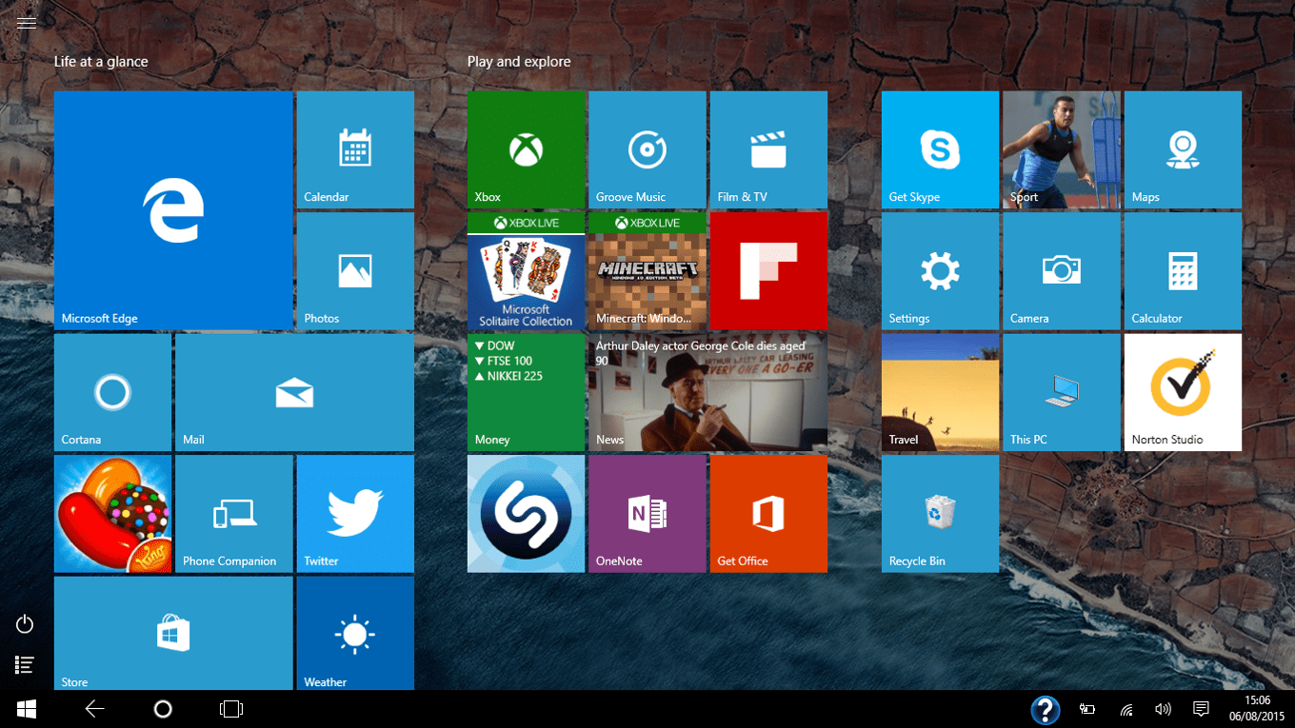Click the taskbar Back arrow
Image resolution: width=1295 pixels, height=728 pixels.
point(94,709)
